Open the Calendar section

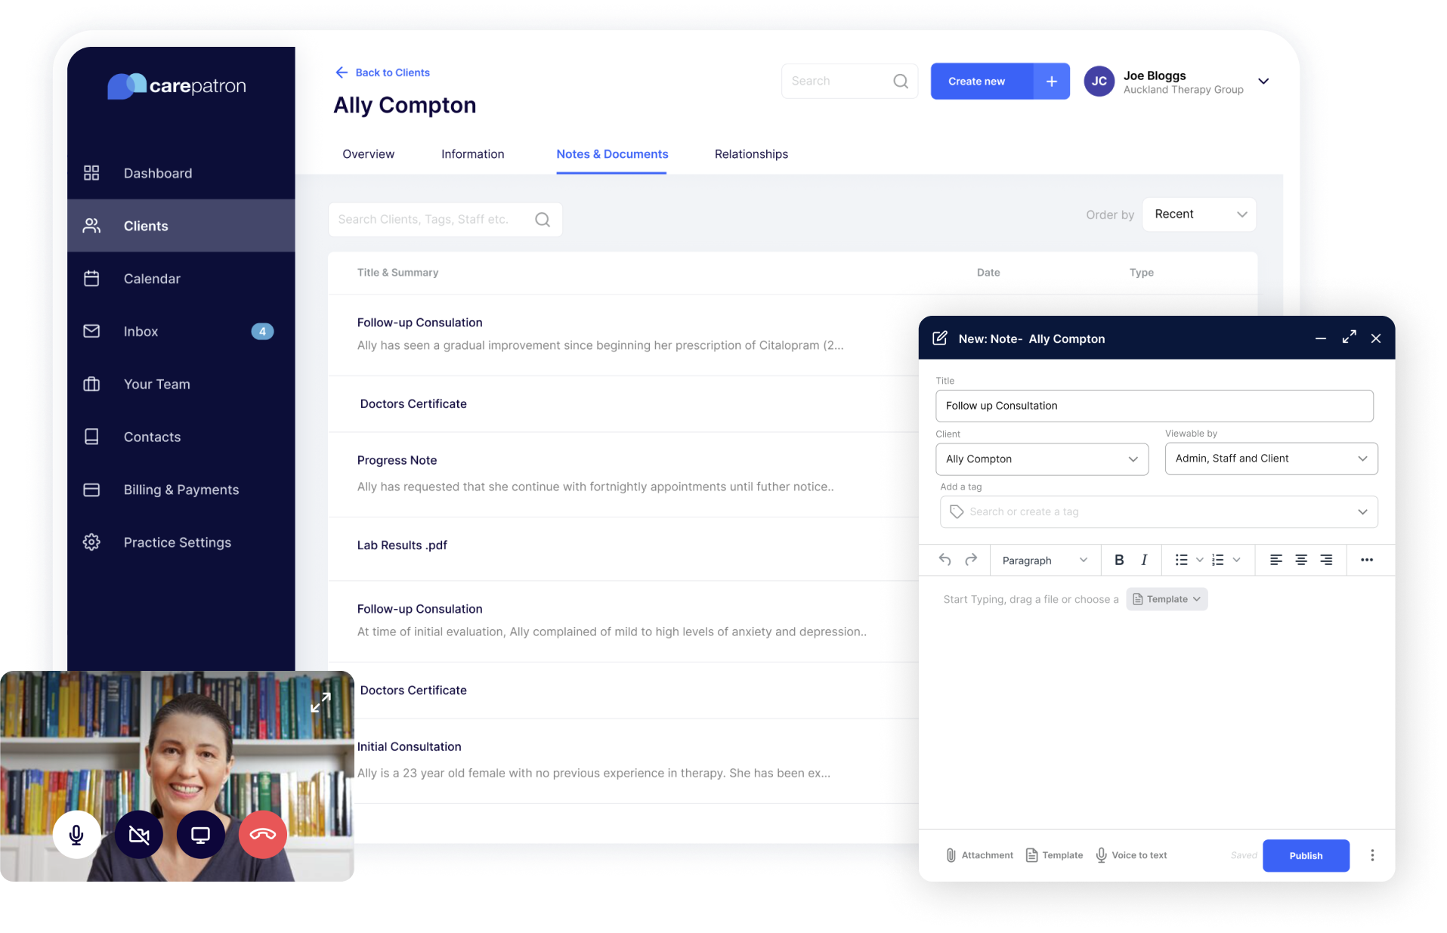coord(181,279)
